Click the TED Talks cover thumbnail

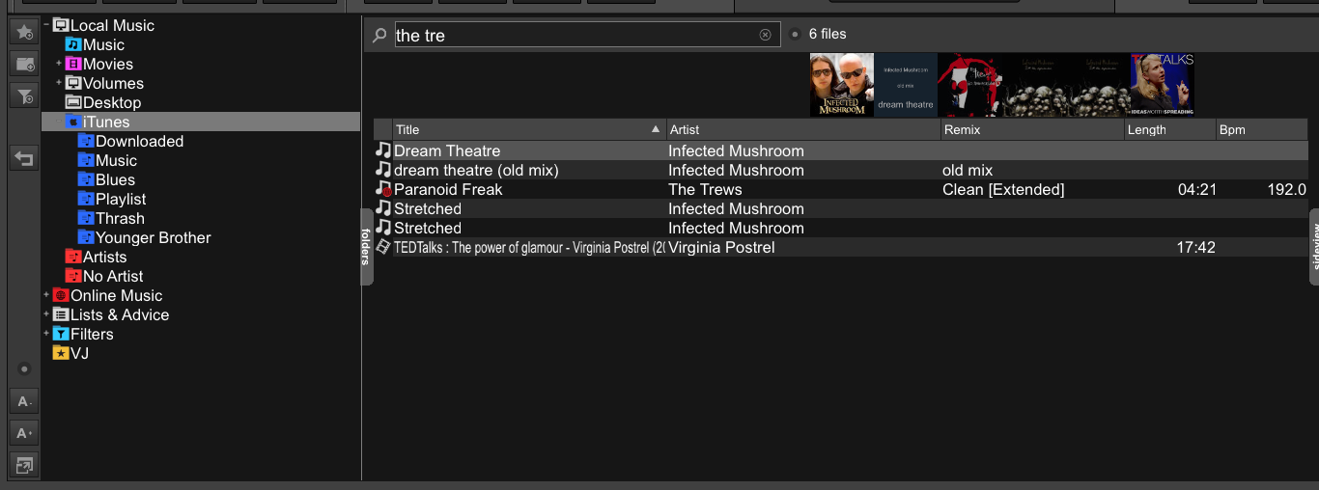1163,85
